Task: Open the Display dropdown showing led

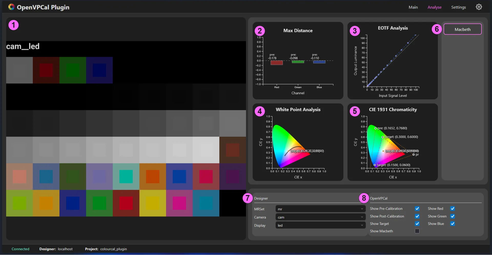Action: tap(320, 225)
